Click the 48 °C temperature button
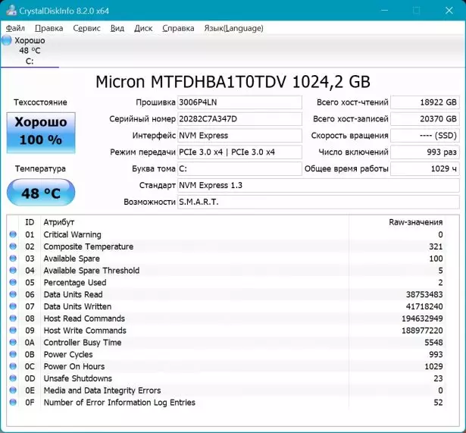 coord(41,193)
